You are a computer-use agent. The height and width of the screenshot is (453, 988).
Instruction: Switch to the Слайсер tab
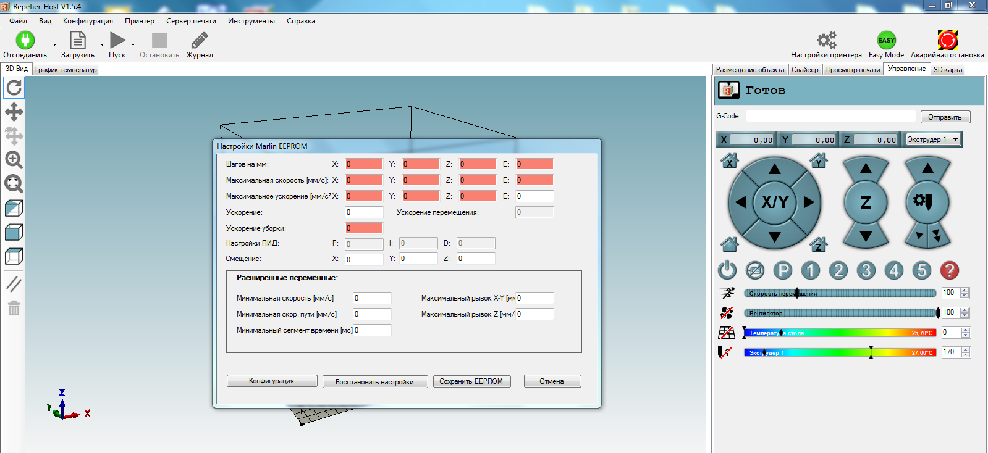(x=804, y=70)
